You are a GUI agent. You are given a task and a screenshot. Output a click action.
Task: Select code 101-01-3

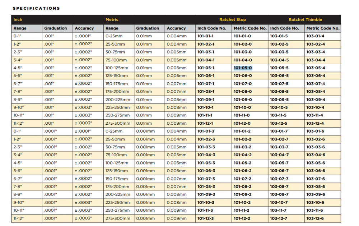pyautogui.click(x=206, y=131)
